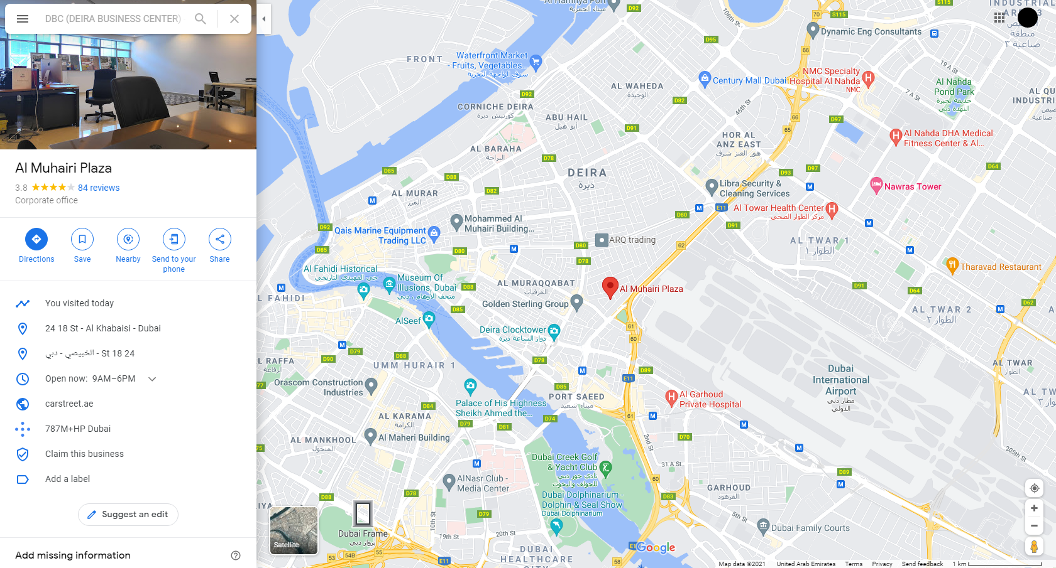1056x568 pixels.
Task: Send to your phone icon
Action: (174, 239)
